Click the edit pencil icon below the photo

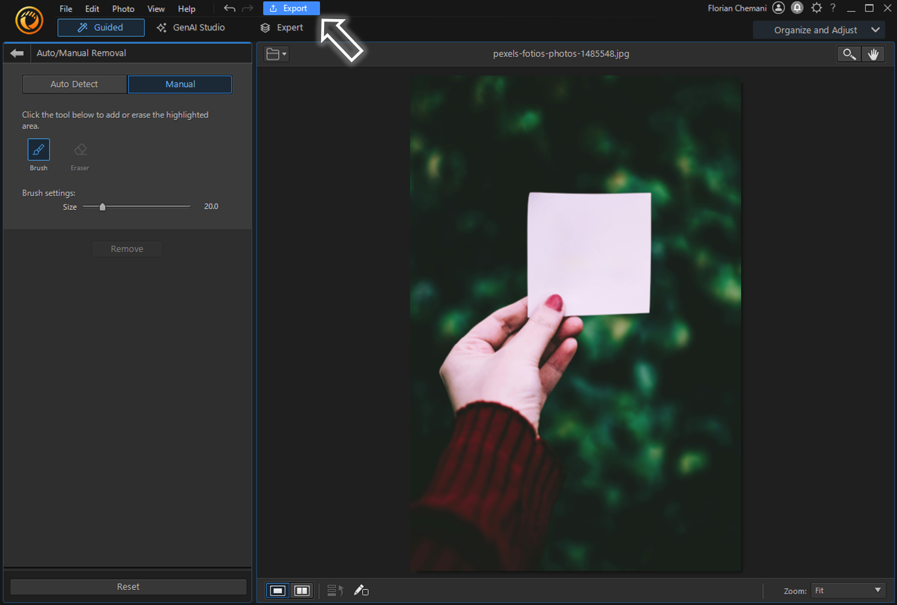[x=360, y=590]
